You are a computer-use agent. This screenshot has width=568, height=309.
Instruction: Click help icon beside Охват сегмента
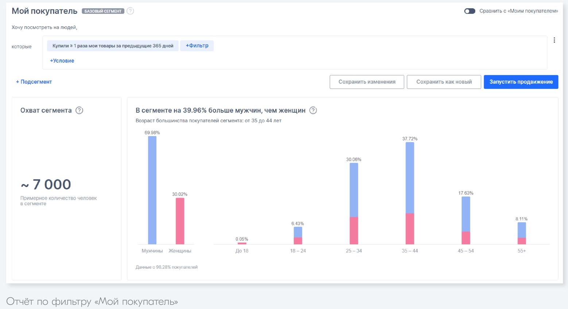click(79, 110)
